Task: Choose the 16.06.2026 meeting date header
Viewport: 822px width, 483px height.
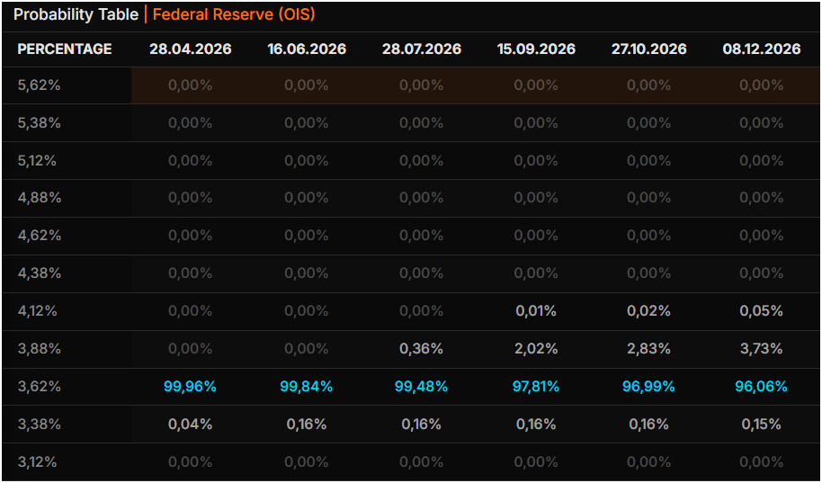Action: tap(307, 49)
